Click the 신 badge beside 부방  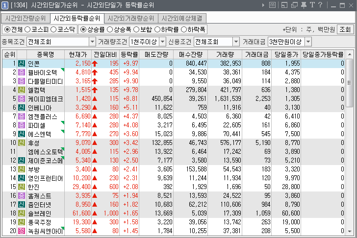pos(22,169)
